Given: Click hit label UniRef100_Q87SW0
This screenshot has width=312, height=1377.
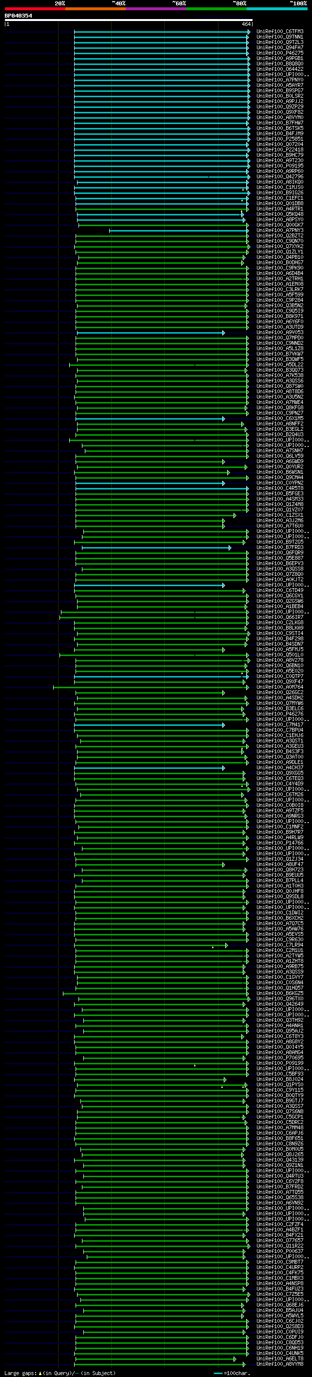Looking at the screenshot, I should click(x=279, y=386).
